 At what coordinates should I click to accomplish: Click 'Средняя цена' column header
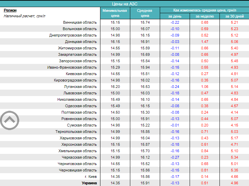point(145,13)
